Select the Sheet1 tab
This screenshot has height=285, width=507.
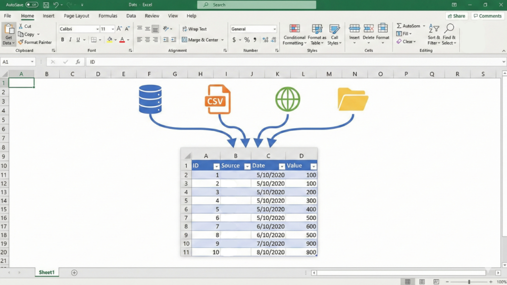point(47,272)
